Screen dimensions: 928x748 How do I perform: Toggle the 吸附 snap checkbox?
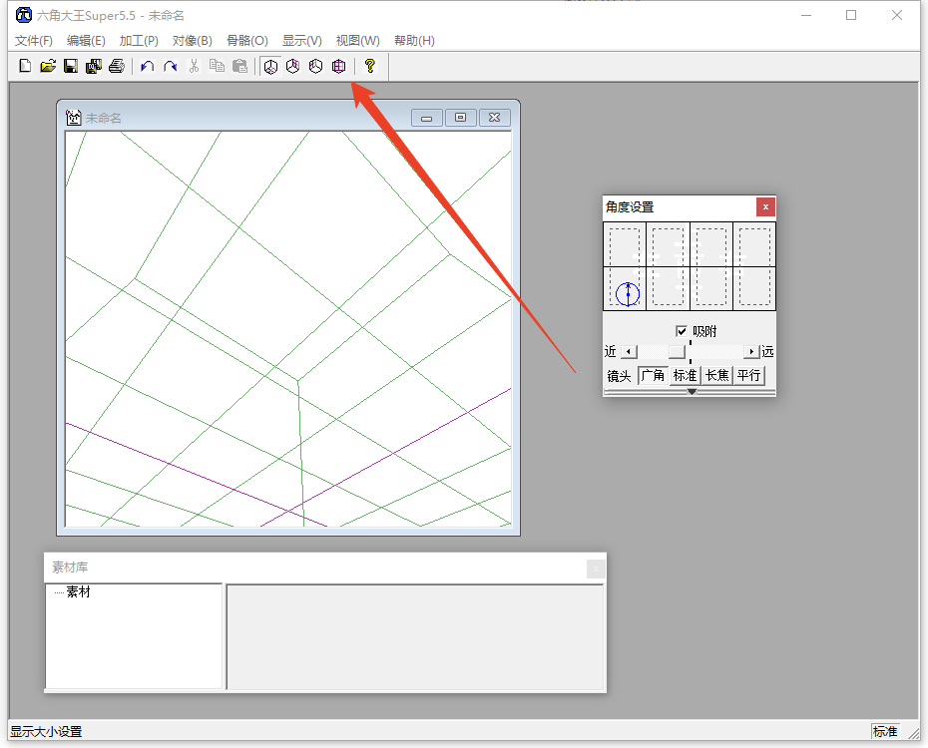coord(682,331)
